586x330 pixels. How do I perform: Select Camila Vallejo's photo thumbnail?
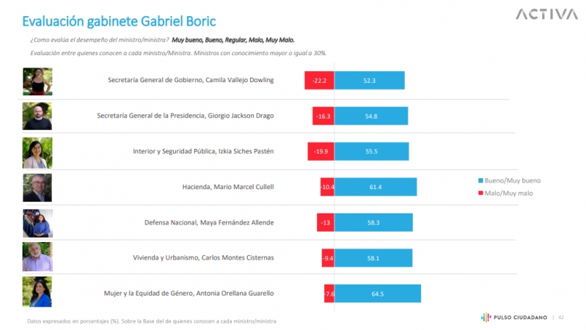click(37, 81)
